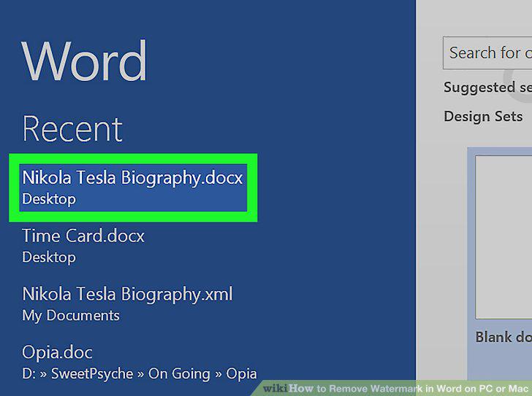Click the How to Remove Watermark caption
This screenshot has height=396, width=532.
point(408,388)
